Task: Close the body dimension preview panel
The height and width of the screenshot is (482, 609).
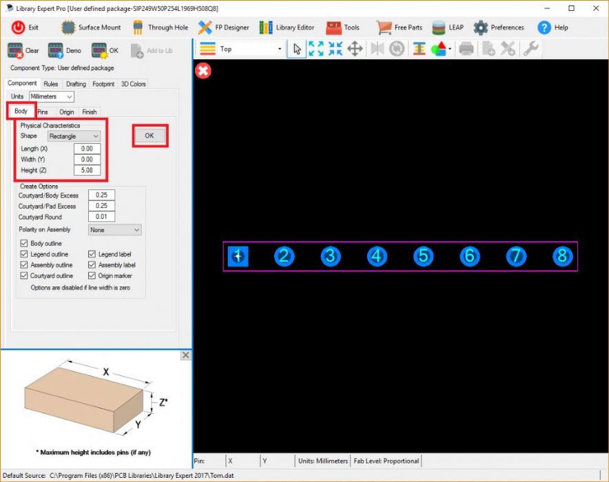Action: click(185, 355)
